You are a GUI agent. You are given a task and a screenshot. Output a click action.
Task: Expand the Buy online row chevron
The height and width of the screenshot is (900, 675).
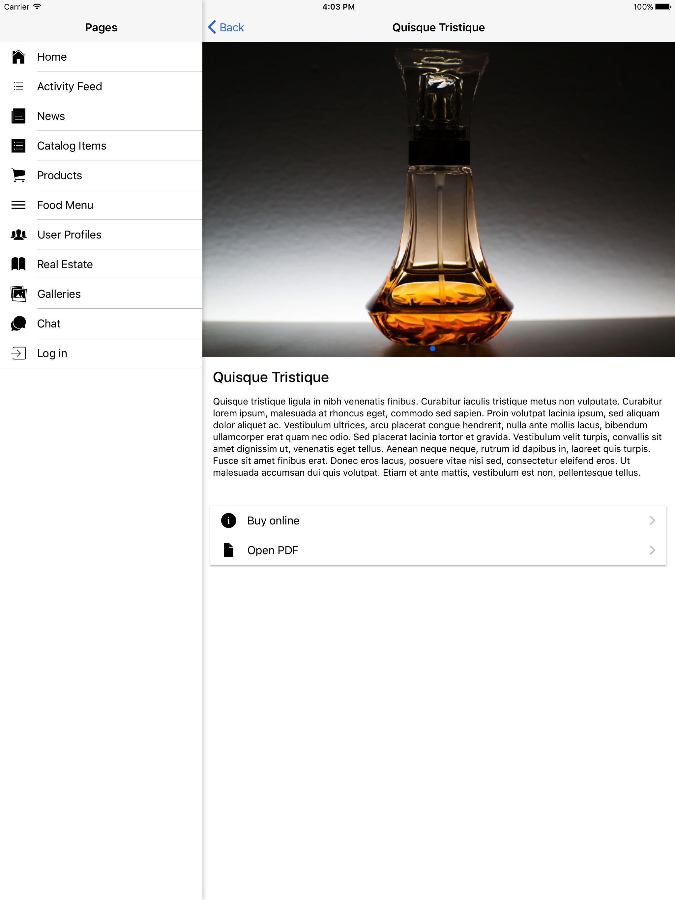pyautogui.click(x=652, y=520)
